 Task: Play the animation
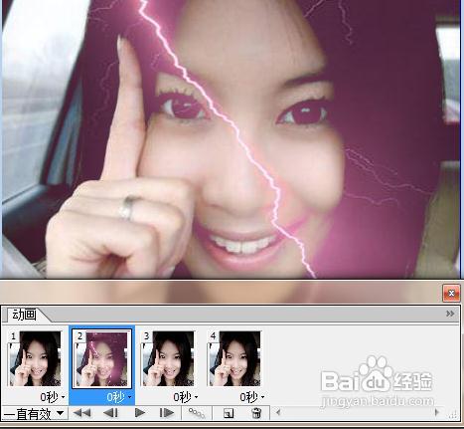point(140,413)
